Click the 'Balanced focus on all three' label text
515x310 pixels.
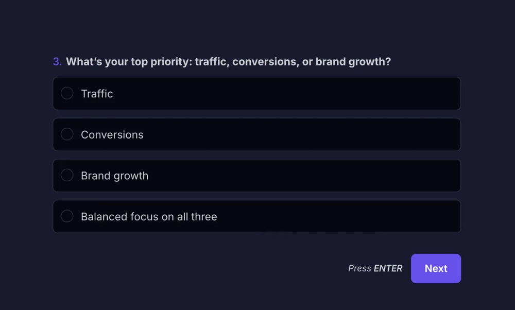[148, 217]
